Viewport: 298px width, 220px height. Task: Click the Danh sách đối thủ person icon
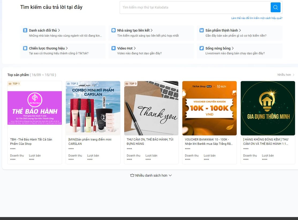tap(25, 30)
